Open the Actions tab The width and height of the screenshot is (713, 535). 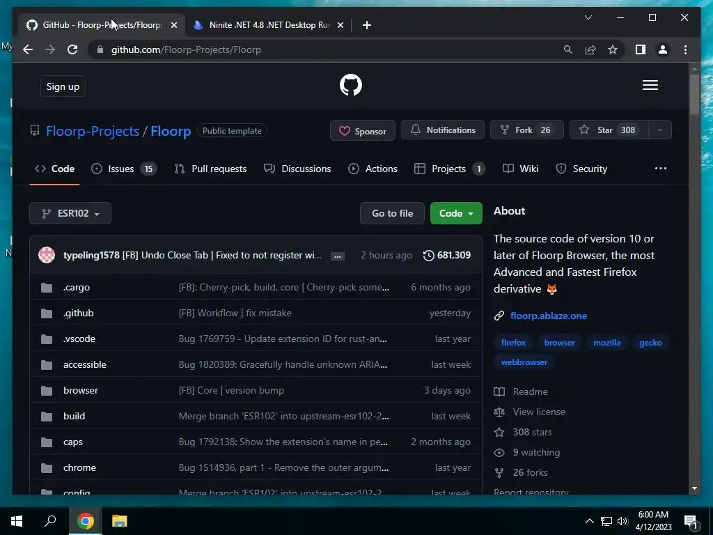tap(373, 169)
